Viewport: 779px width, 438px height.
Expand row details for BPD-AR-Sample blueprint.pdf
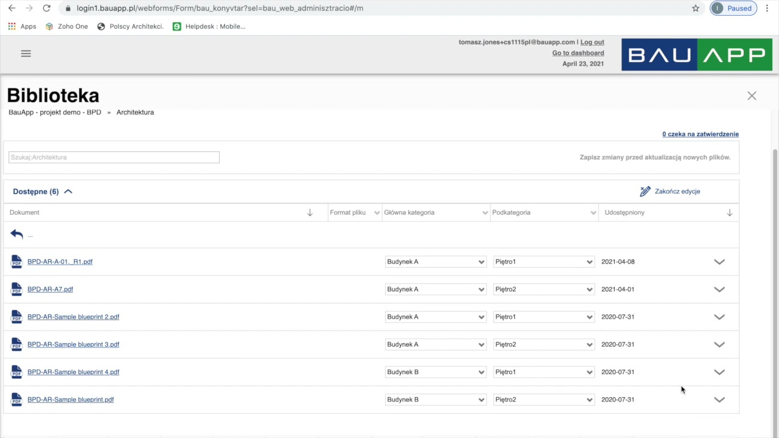(719, 400)
